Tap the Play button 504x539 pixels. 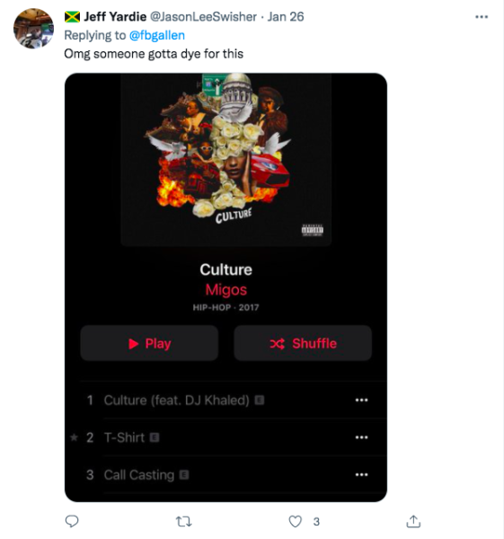click(x=149, y=343)
